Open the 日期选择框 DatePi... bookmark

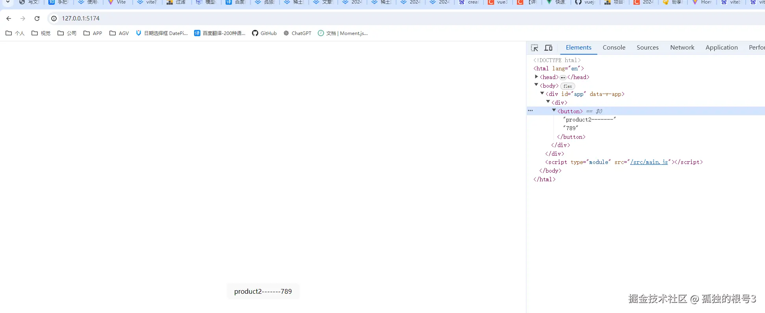pyautogui.click(x=162, y=33)
